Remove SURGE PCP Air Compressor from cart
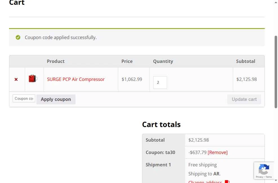Viewport: 278px width, 183px height. coord(16,80)
